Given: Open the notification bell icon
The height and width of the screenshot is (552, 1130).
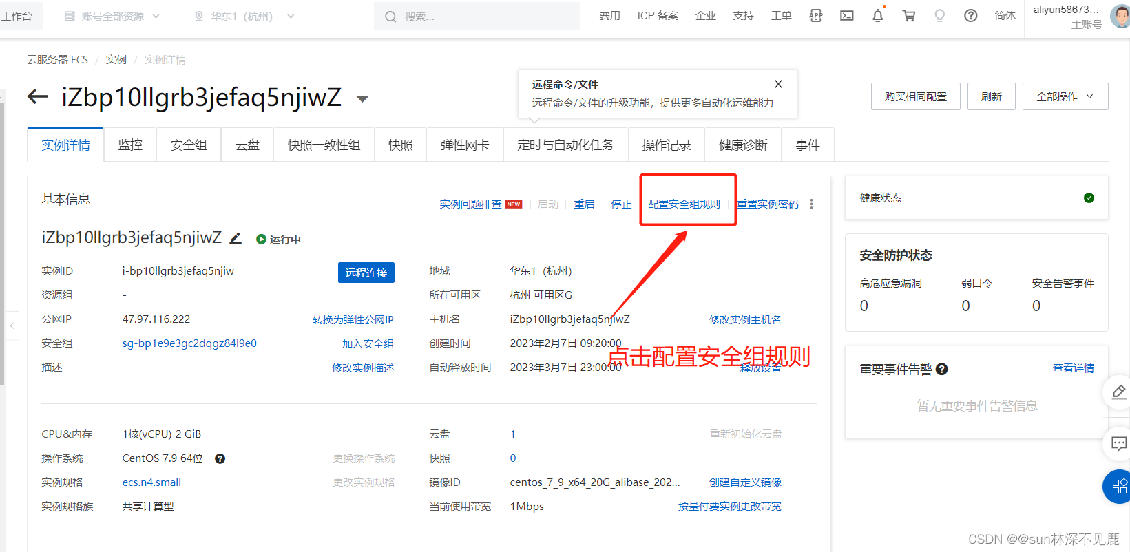Looking at the screenshot, I should click(878, 16).
